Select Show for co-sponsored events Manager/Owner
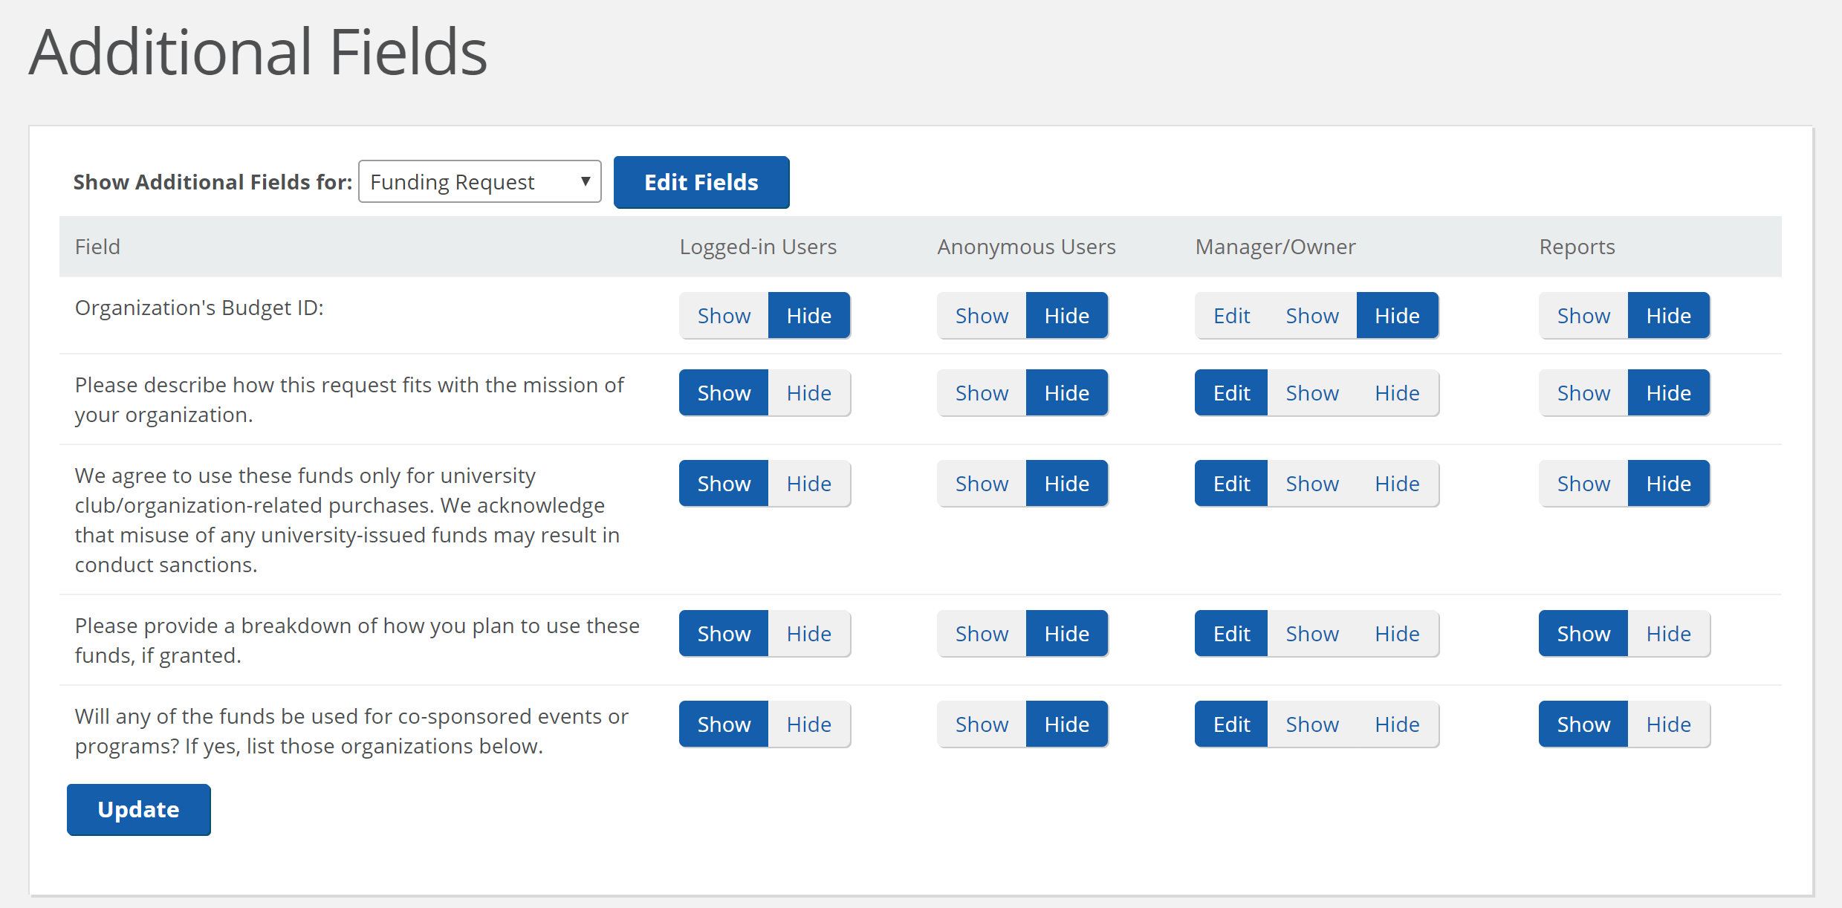Screen dimensions: 1842x908 (x=1312, y=724)
